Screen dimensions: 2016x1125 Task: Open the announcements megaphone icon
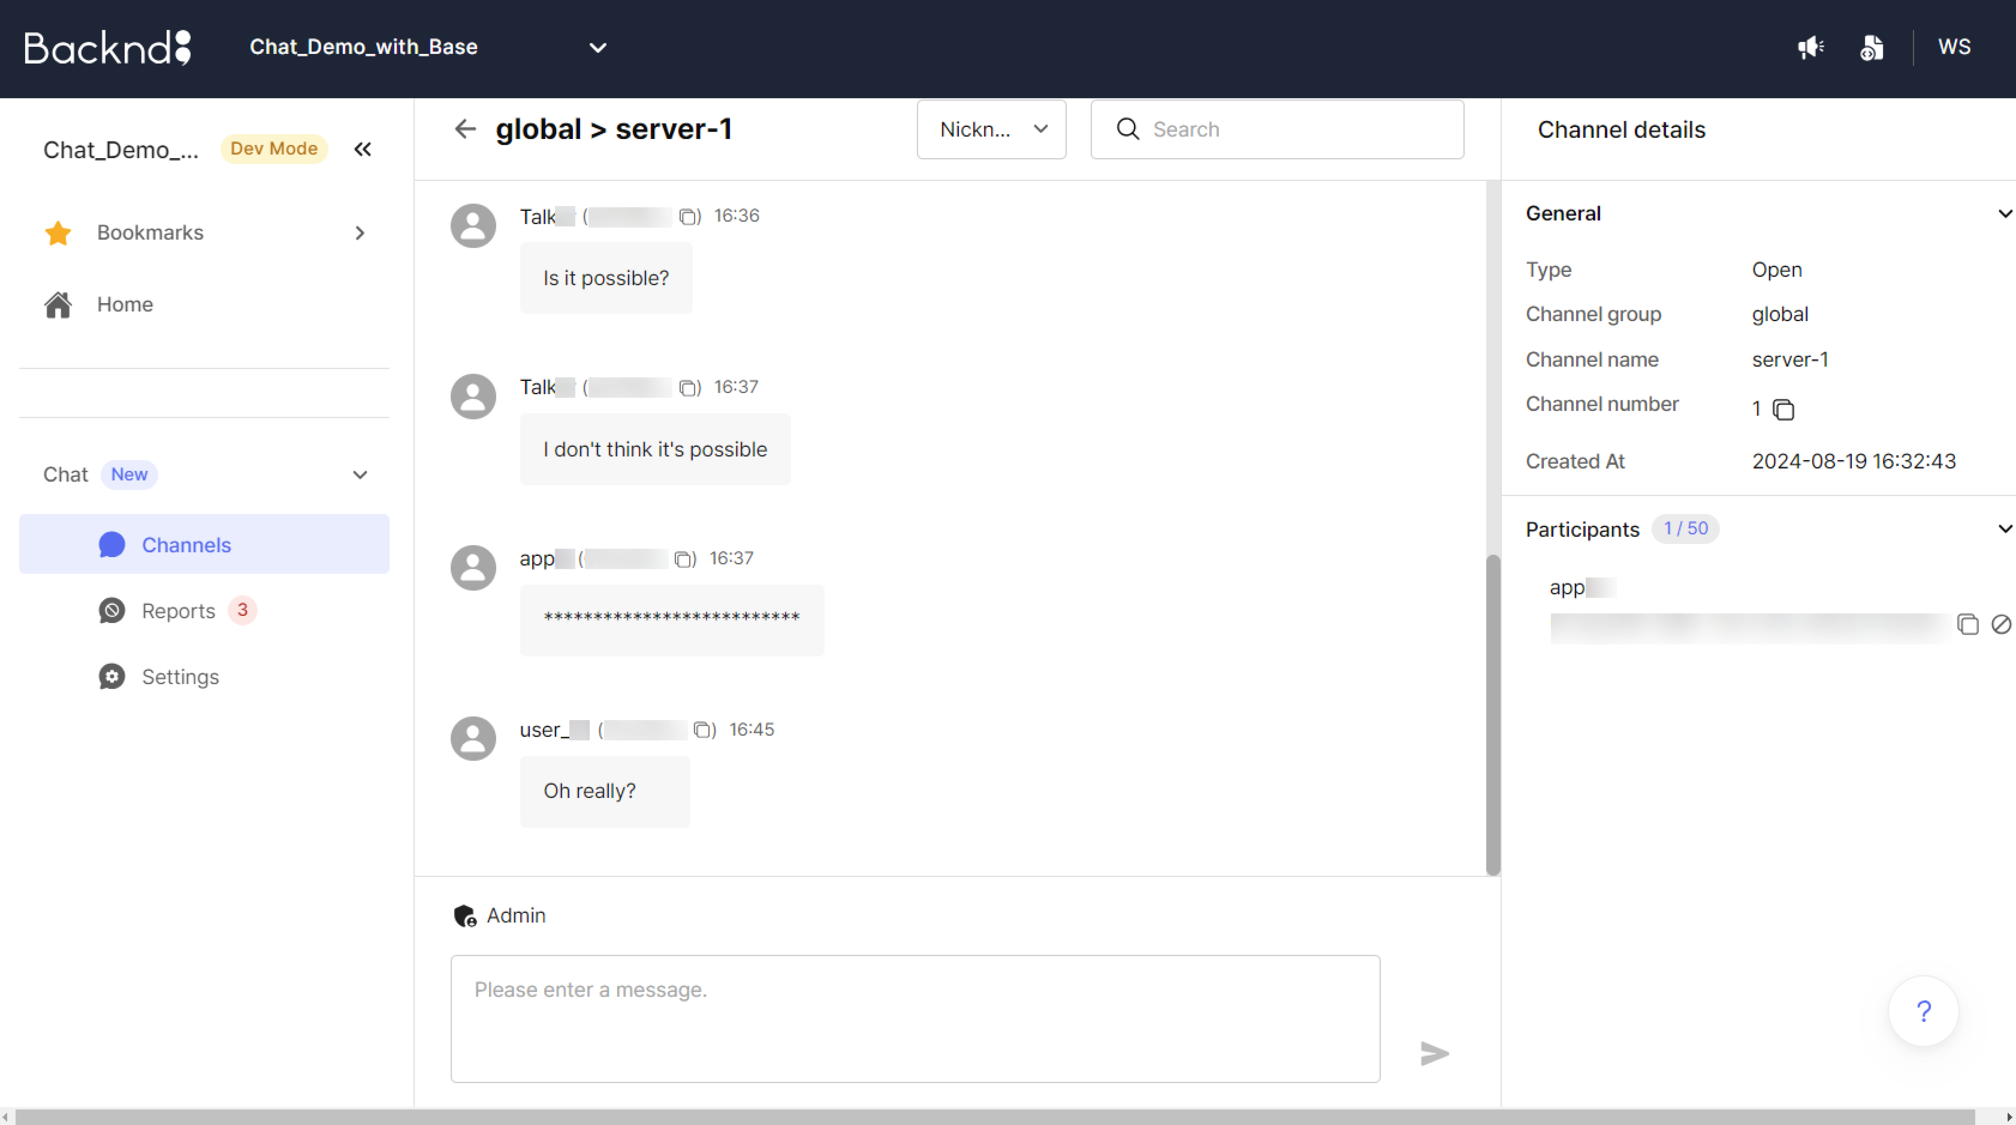click(x=1810, y=48)
